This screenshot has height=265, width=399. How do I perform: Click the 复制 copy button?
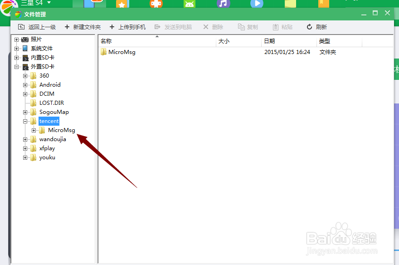click(x=248, y=27)
